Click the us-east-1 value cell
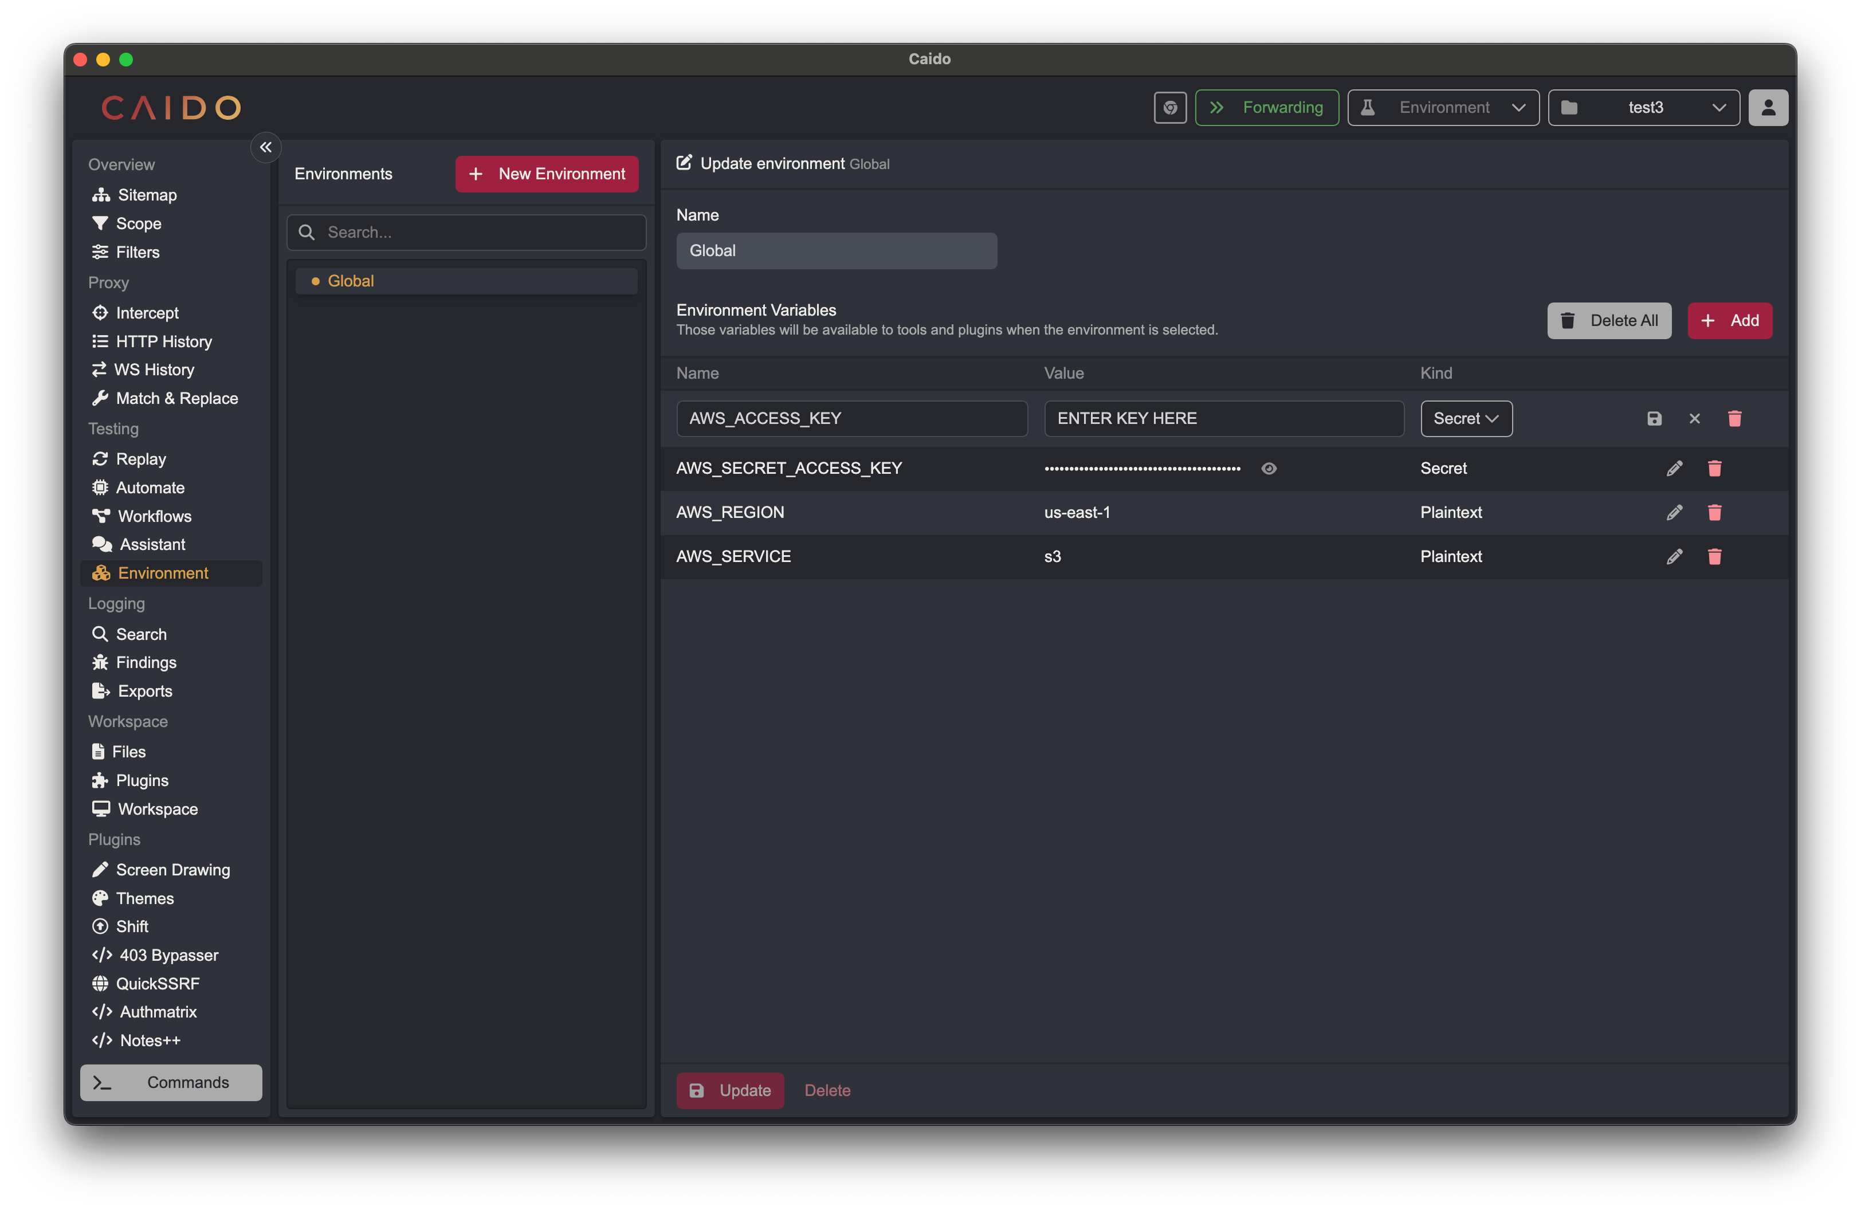The image size is (1861, 1210). tap(1077, 512)
